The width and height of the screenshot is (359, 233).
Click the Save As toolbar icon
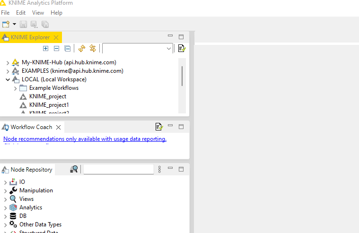click(x=34, y=24)
